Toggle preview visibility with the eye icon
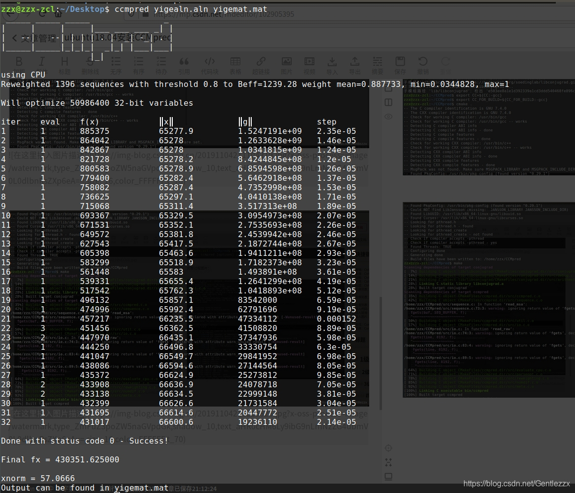Viewport: 575px width, 493px height. coord(388,117)
